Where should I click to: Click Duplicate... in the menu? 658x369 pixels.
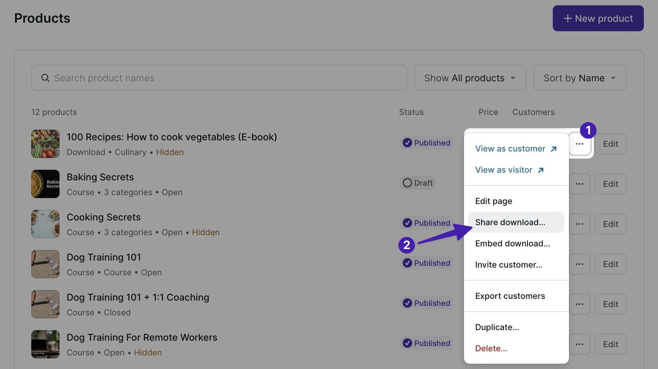point(497,327)
